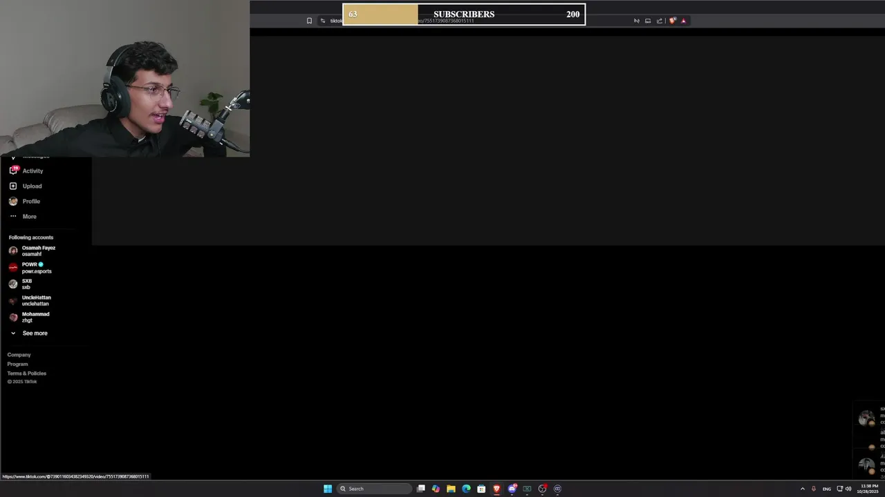Open Microsoft Store from the taskbar
The image size is (885, 497).
pyautogui.click(x=481, y=489)
